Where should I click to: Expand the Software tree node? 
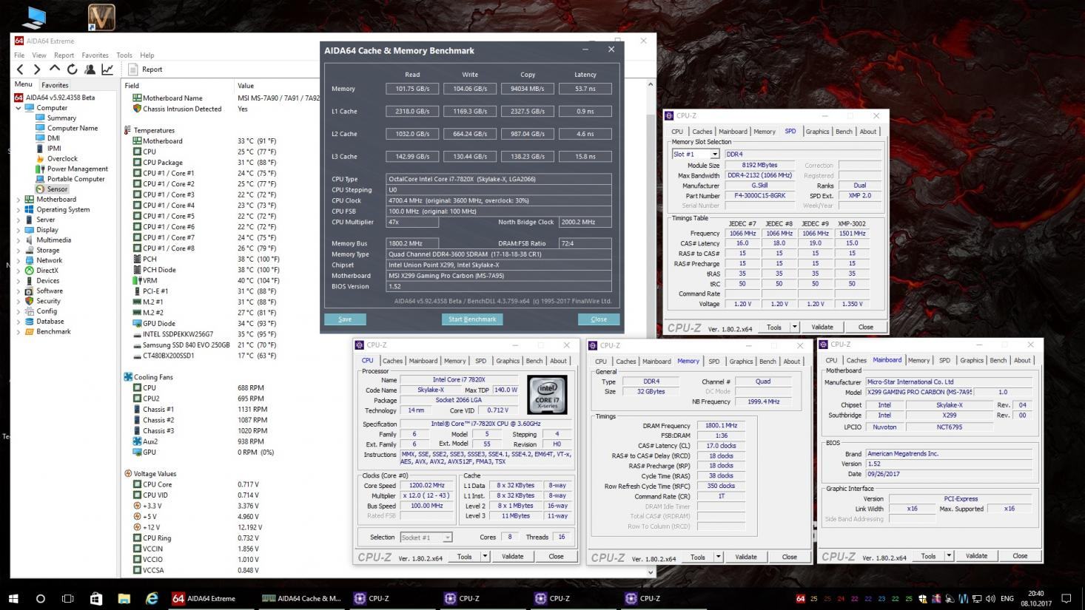click(19, 291)
